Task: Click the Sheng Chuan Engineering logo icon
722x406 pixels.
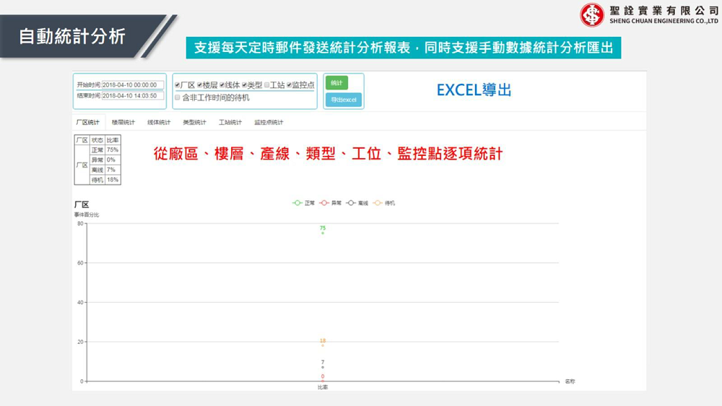Action: coord(592,15)
